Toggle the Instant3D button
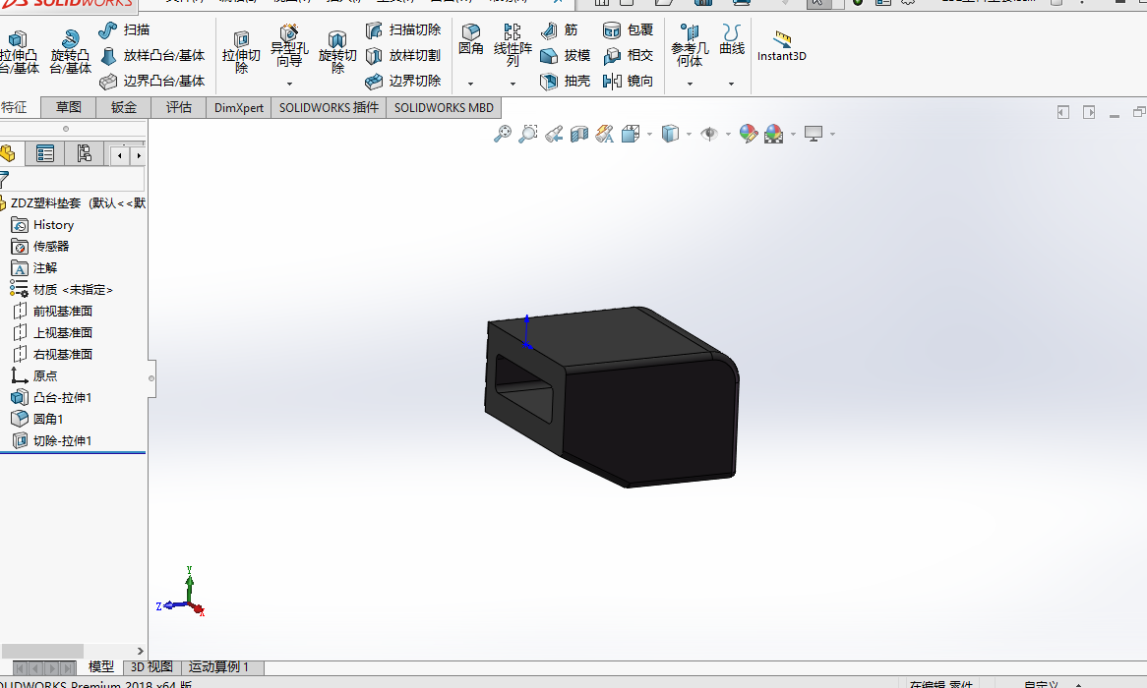1147x688 pixels. (x=781, y=46)
